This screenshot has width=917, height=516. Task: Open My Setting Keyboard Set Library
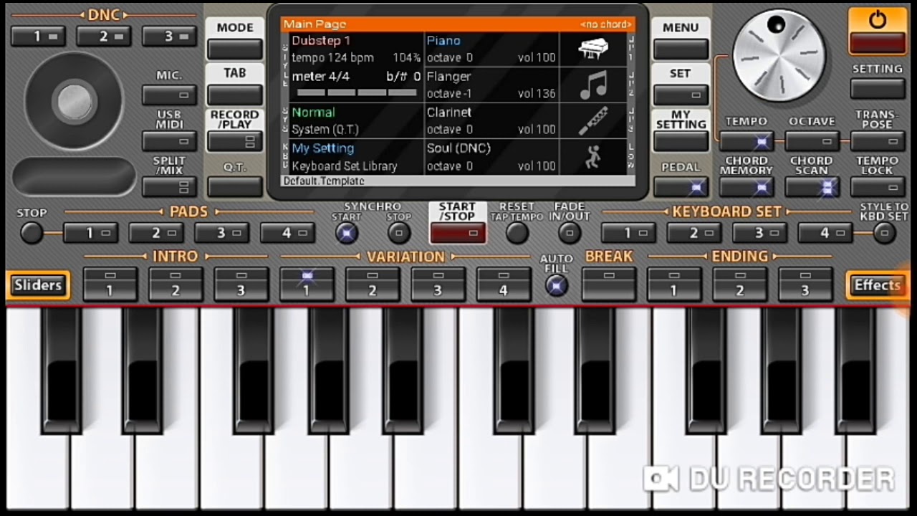pyautogui.click(x=356, y=157)
